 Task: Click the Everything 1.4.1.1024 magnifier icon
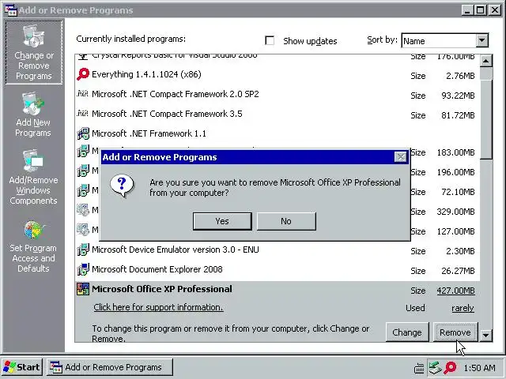82,74
